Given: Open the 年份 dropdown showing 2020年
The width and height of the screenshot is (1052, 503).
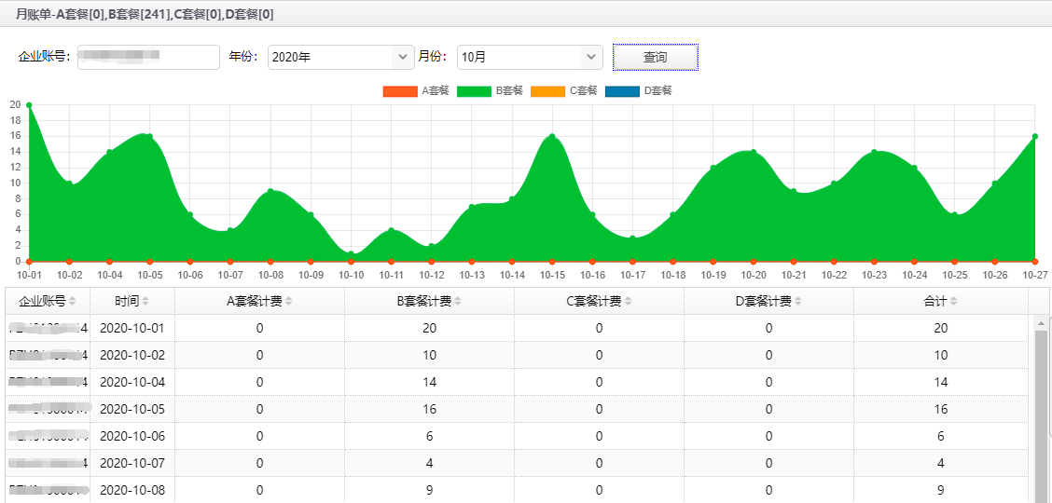Looking at the screenshot, I should point(340,58).
